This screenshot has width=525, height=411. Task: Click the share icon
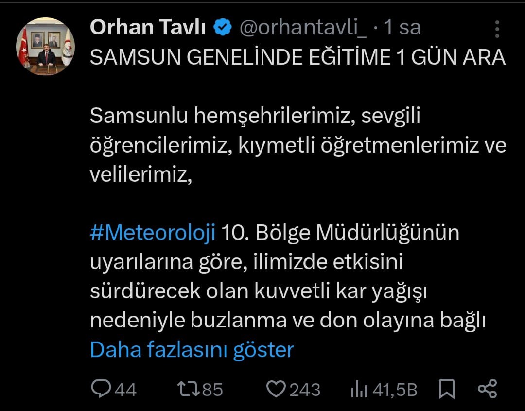pos(487,389)
